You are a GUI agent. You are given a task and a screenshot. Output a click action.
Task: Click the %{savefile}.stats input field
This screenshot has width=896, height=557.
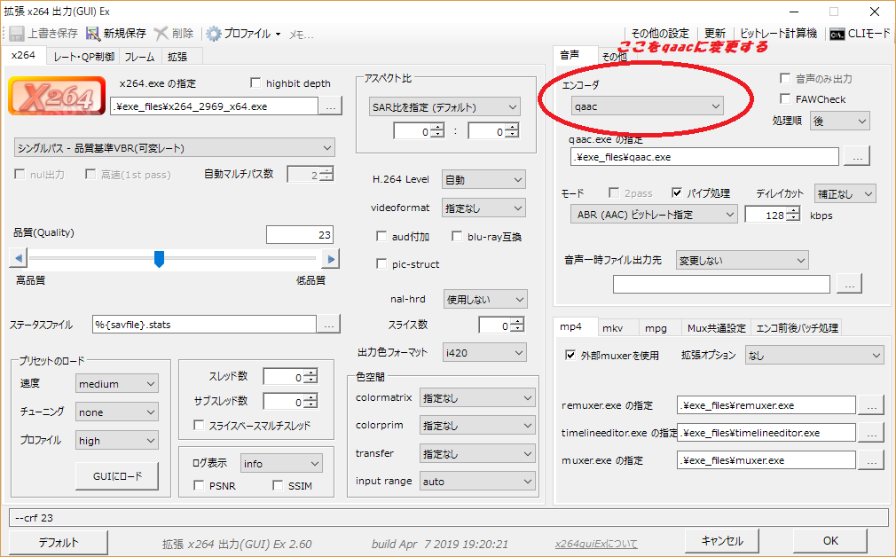pos(204,325)
